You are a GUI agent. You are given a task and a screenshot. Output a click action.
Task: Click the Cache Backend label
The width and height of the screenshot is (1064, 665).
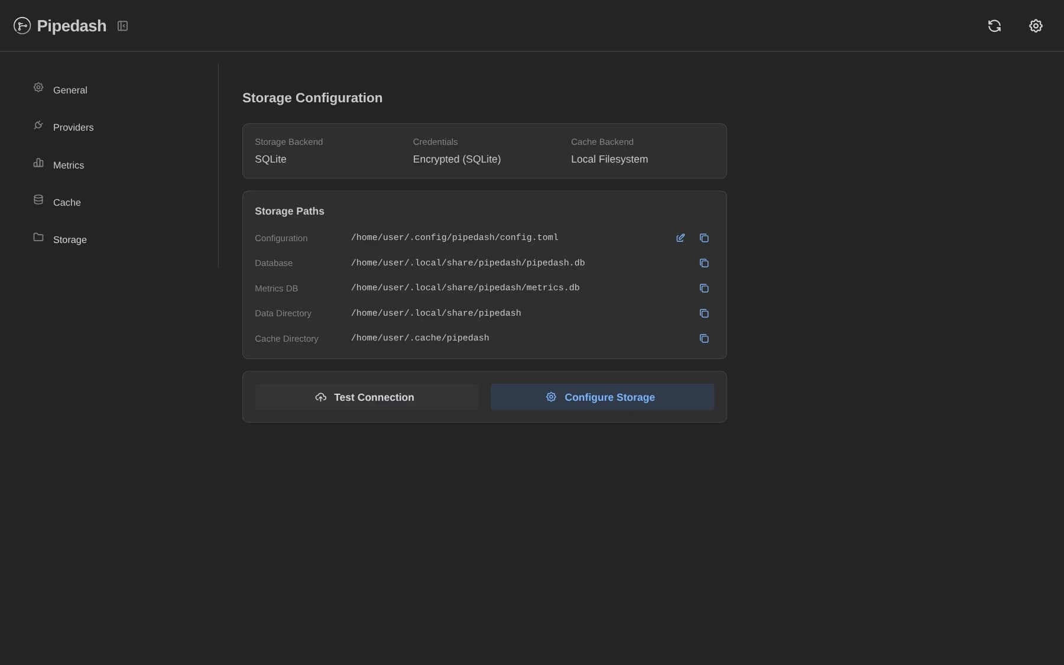602,142
